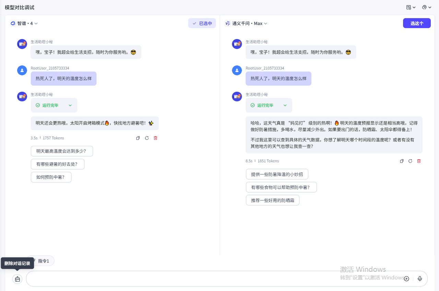Click the plus attachment icon in input box
Screen dimensions: 439x291
click(406, 279)
